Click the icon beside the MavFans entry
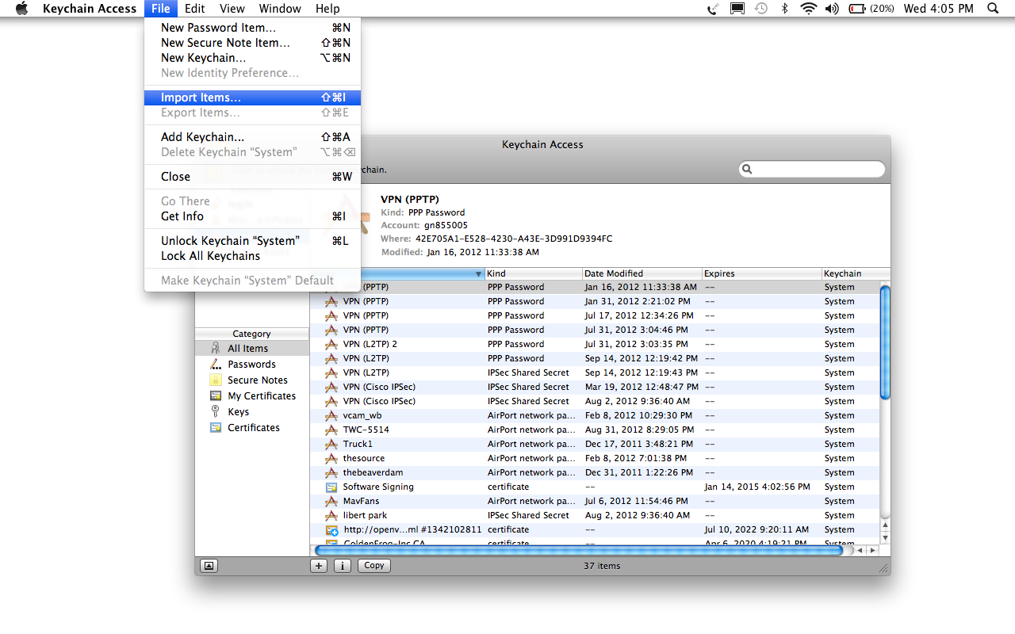Viewport: 1015px width, 634px height. tap(331, 501)
